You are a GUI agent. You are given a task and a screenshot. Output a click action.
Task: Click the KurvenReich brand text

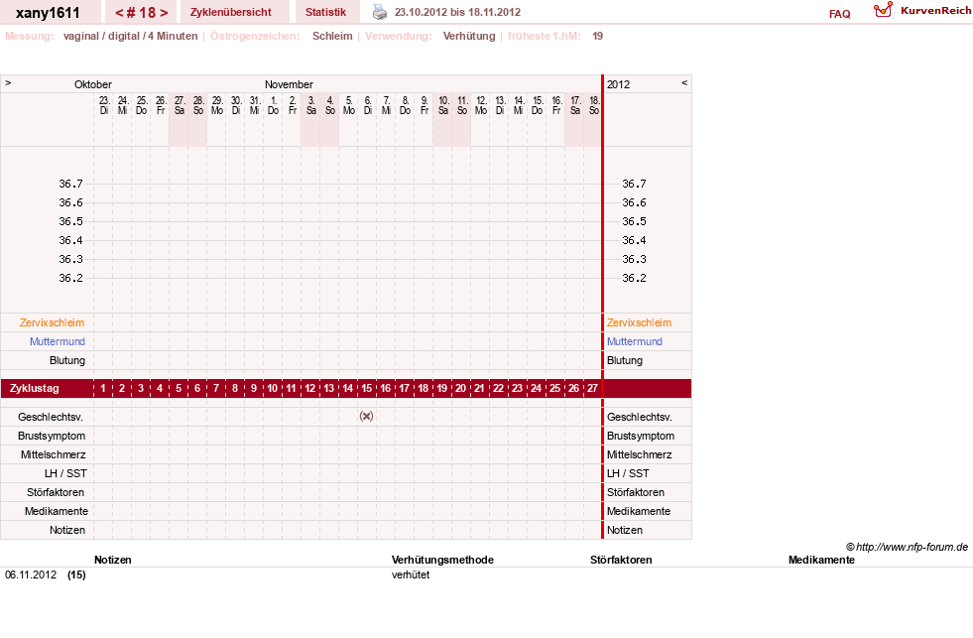click(935, 11)
